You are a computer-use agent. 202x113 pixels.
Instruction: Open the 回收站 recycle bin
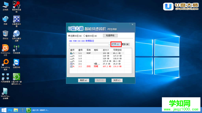pyautogui.click(x=5, y=35)
